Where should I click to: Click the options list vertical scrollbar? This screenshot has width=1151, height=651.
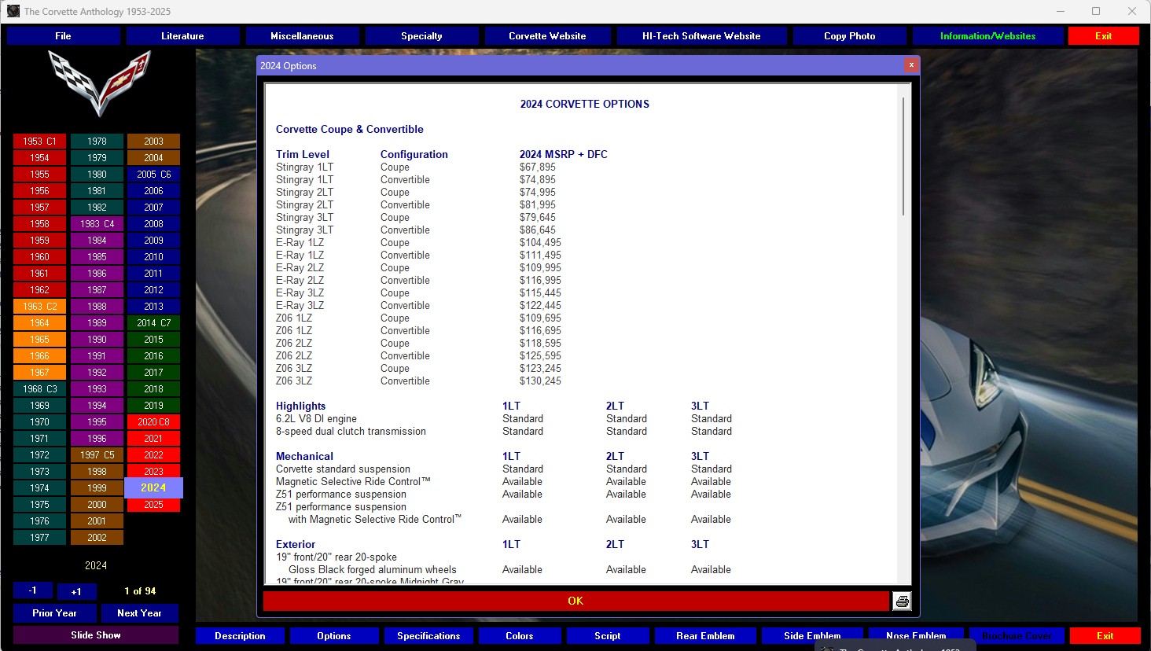click(904, 157)
